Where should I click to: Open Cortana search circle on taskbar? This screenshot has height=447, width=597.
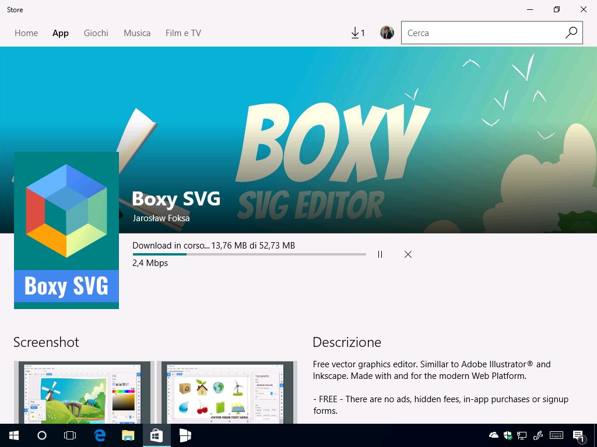42,435
